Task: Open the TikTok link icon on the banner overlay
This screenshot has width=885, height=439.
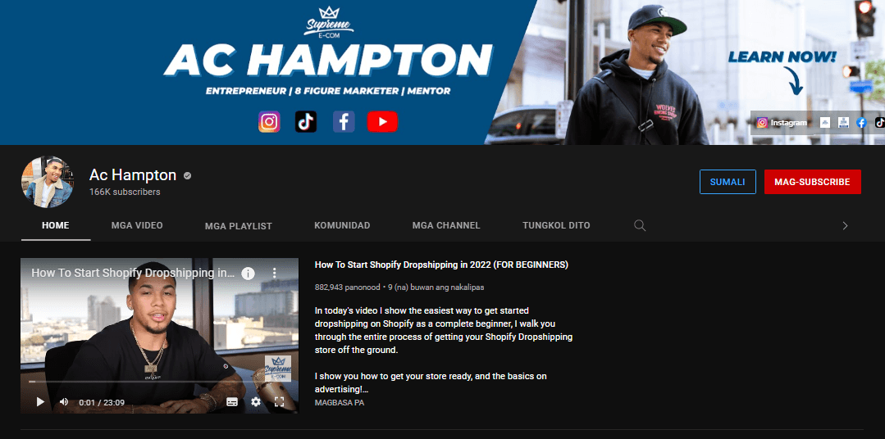Action: 879,122
